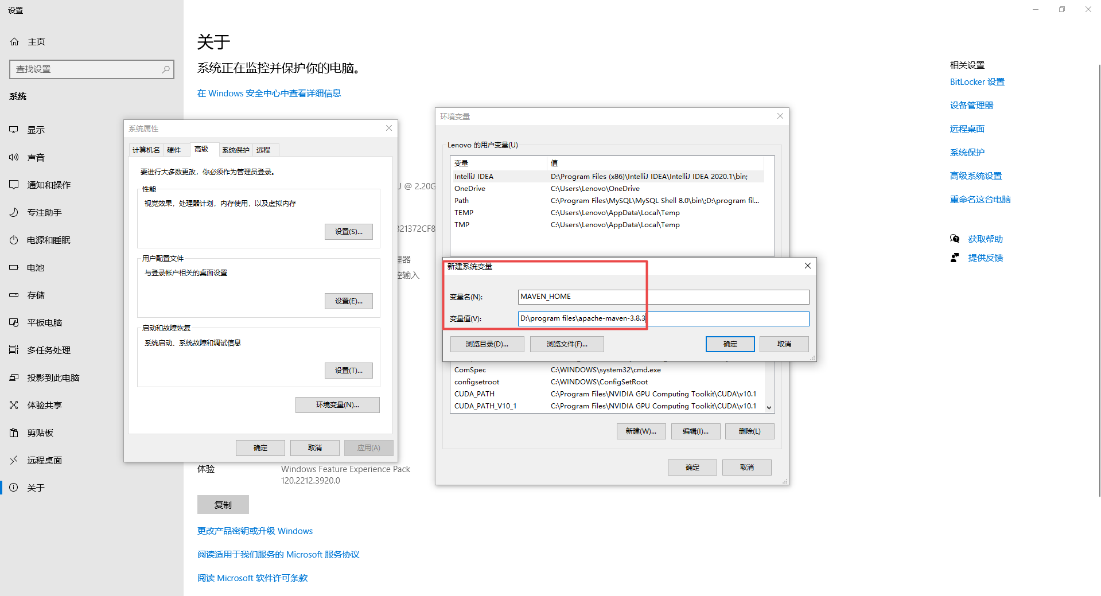
Task: Open 环境变量(N)... button
Action: (337, 405)
